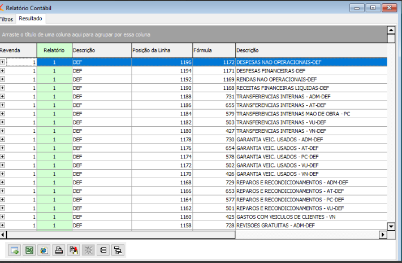Image resolution: width=402 pixels, height=263 pixels.
Task: Expand the RENDAS NAO OPERACIONAIS-DEF row
Action: tap(2, 79)
